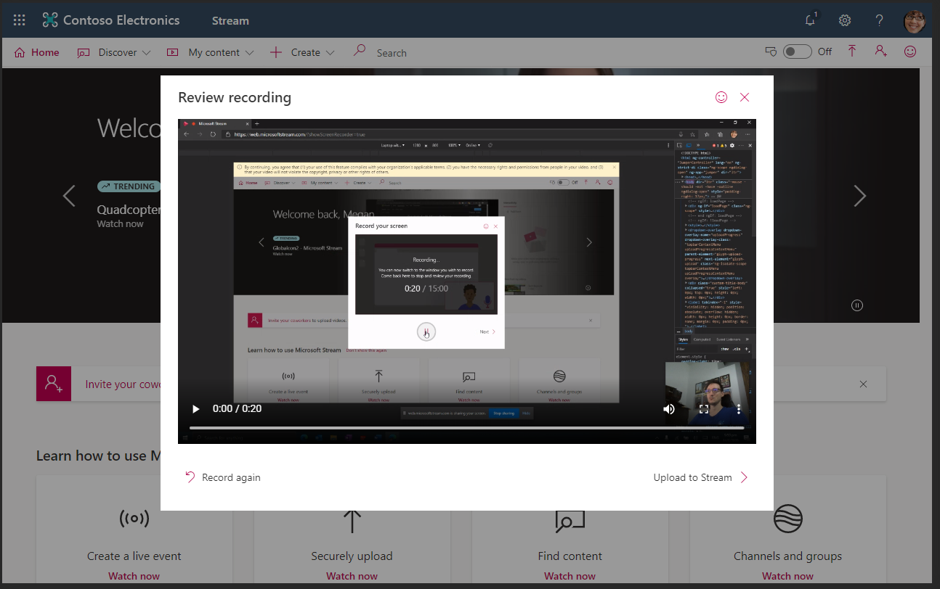Play the recorded video
Image resolution: width=940 pixels, height=589 pixels.
tap(195, 409)
